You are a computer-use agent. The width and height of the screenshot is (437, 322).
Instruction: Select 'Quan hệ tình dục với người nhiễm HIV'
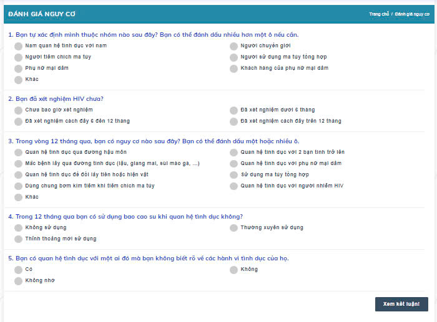[233, 186]
